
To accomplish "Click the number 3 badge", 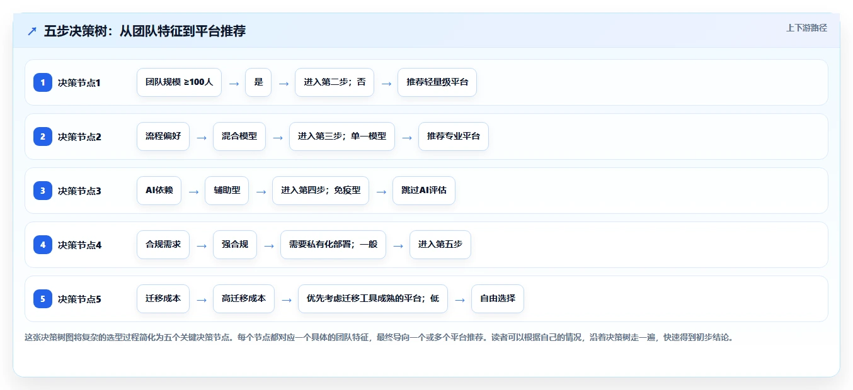I will (43, 191).
